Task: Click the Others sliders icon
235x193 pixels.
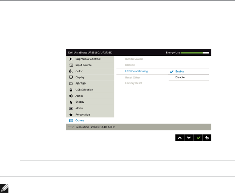Action: click(x=71, y=120)
